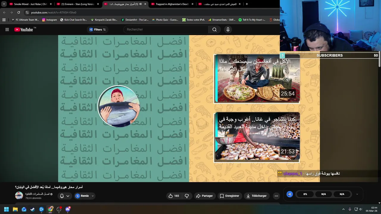Open the StreamerStats bookmark
This screenshot has height=214, width=381.
coord(222,20)
